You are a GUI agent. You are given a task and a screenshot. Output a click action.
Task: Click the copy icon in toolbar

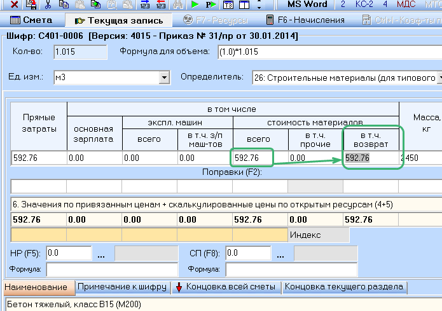[64, 4]
